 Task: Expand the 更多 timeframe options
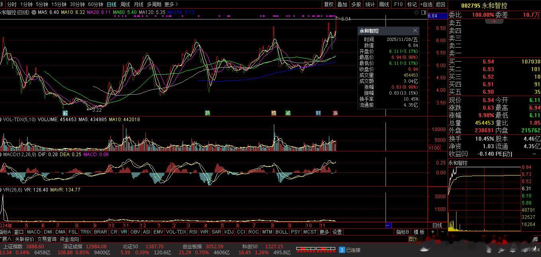click(x=171, y=4)
